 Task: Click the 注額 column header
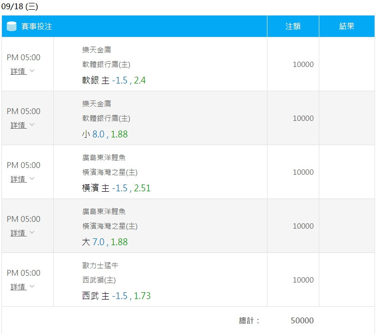[x=293, y=26]
